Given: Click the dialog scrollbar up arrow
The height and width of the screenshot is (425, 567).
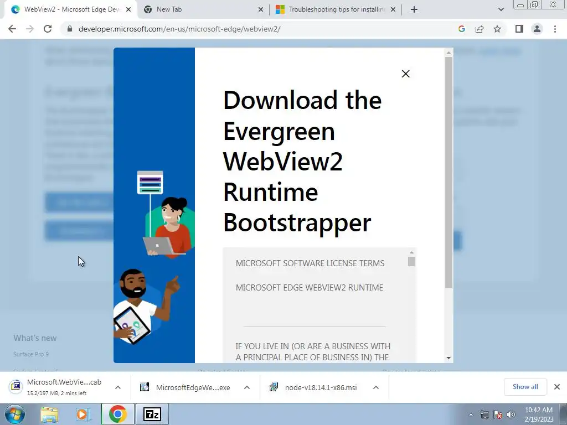Looking at the screenshot, I should coord(449,53).
